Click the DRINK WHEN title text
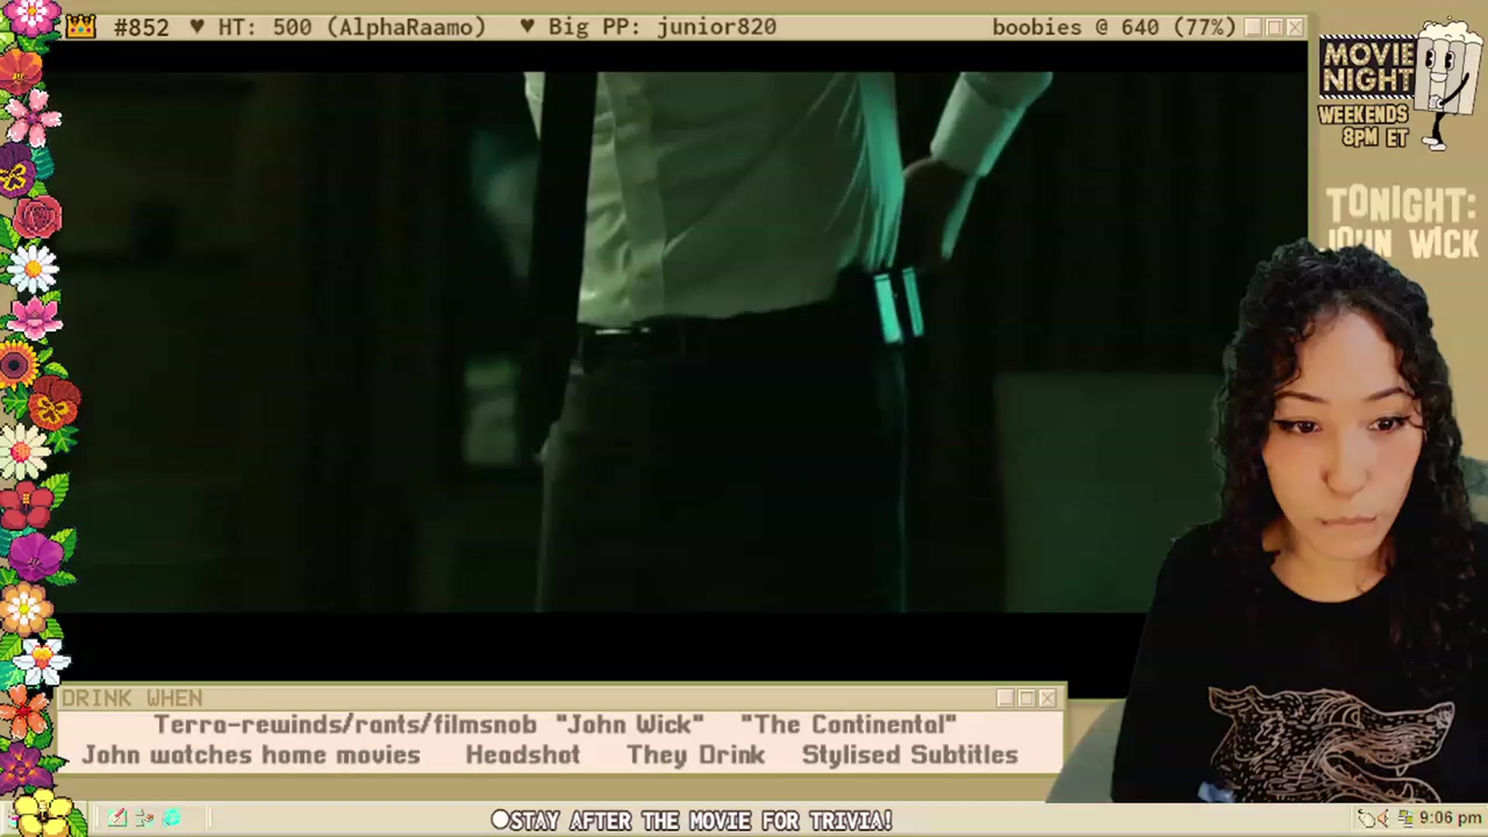This screenshot has height=837, width=1488. click(132, 698)
